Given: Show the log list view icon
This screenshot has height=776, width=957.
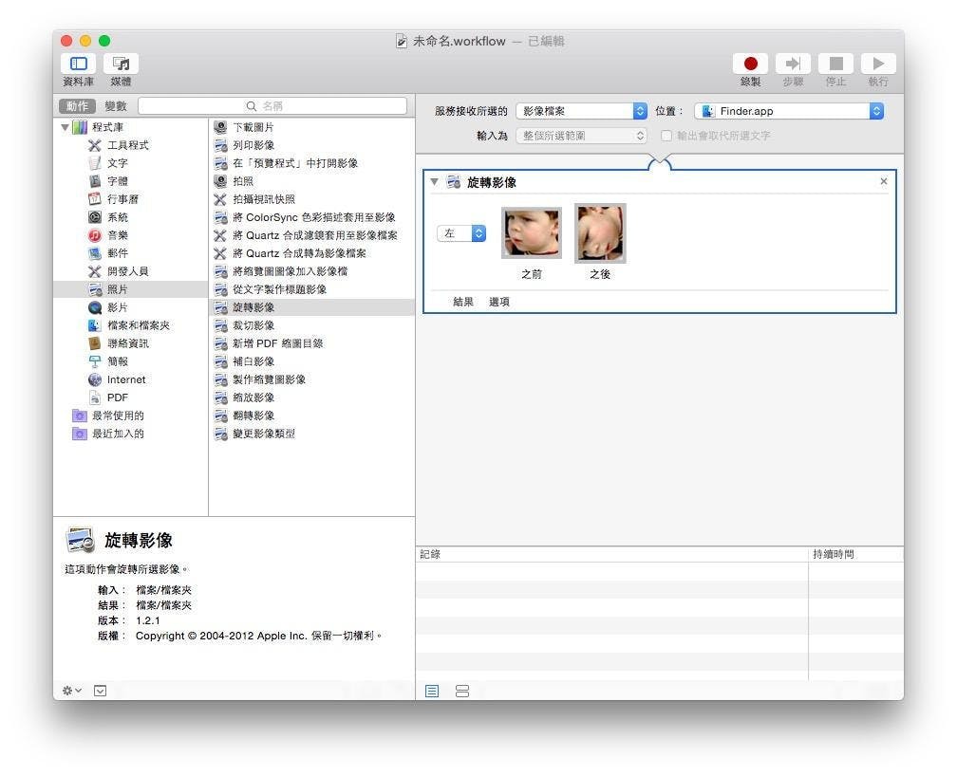Looking at the screenshot, I should [x=432, y=692].
